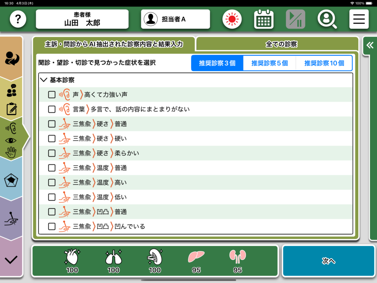Expand the right side panel with double chevron
The width and height of the screenshot is (377, 283).
coord(369,46)
